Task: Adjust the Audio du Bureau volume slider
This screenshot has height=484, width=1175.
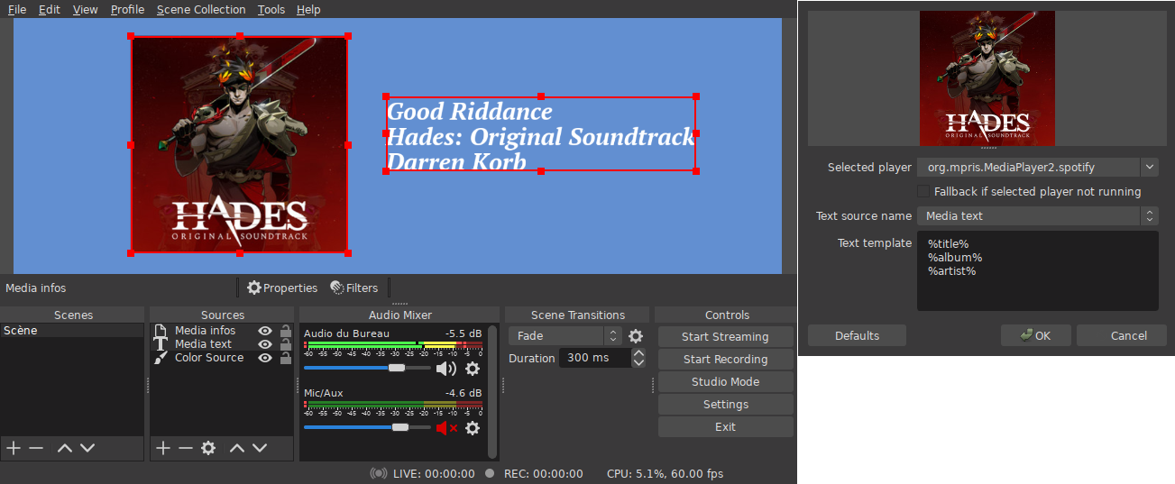Action: tap(367, 368)
